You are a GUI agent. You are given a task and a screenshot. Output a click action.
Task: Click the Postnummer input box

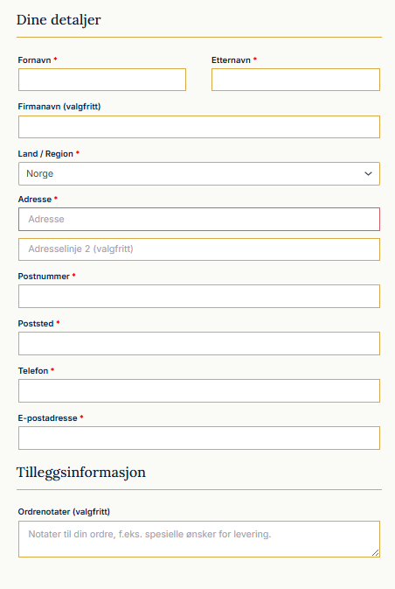(x=199, y=297)
